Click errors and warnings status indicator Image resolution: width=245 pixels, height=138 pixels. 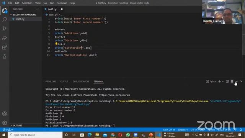coord(8,130)
